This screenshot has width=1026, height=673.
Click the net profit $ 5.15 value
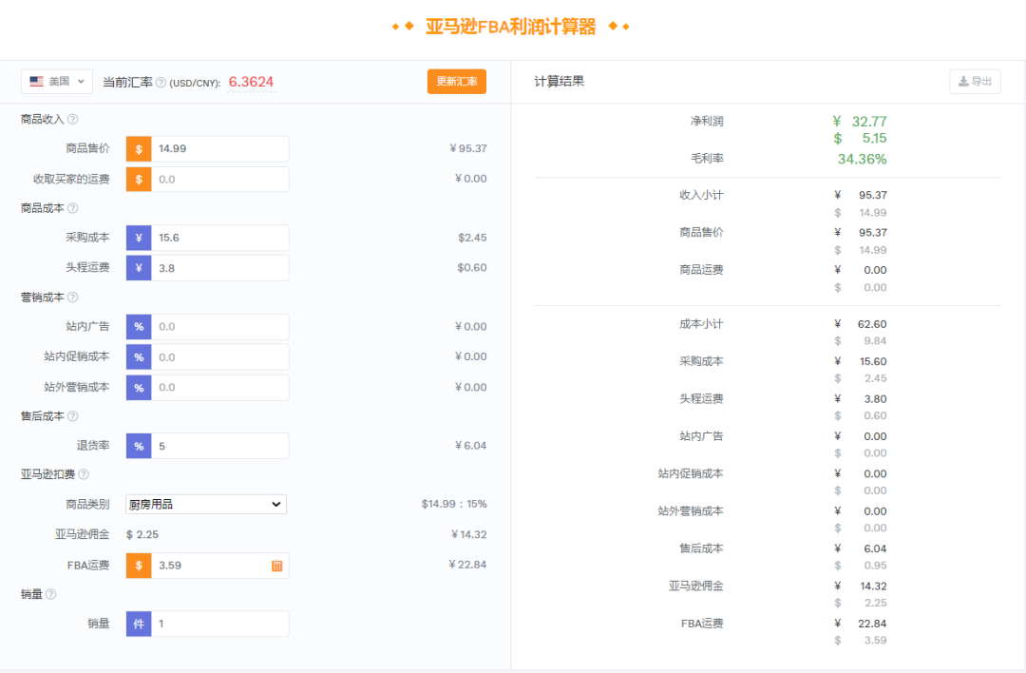click(860, 138)
